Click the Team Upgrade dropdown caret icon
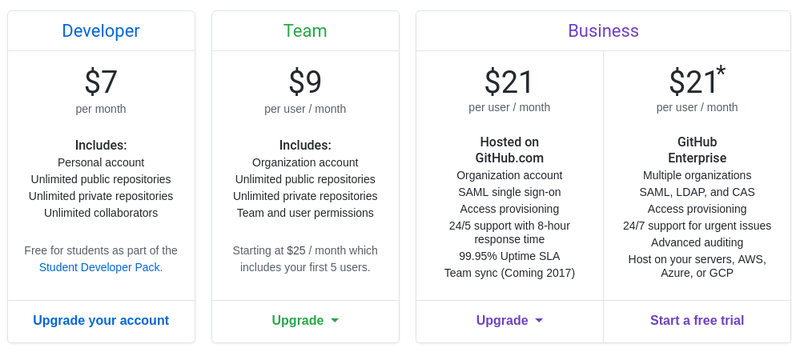This screenshot has height=360, width=800. coord(335,321)
